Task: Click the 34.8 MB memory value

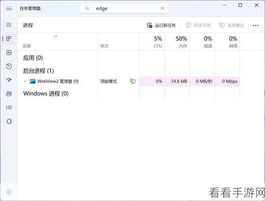Action: tap(179, 81)
